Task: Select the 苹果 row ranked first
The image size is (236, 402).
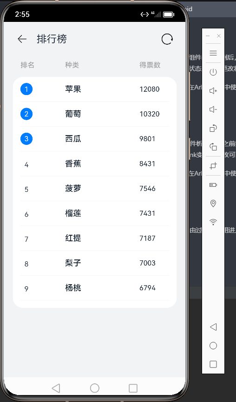Action: [95, 89]
